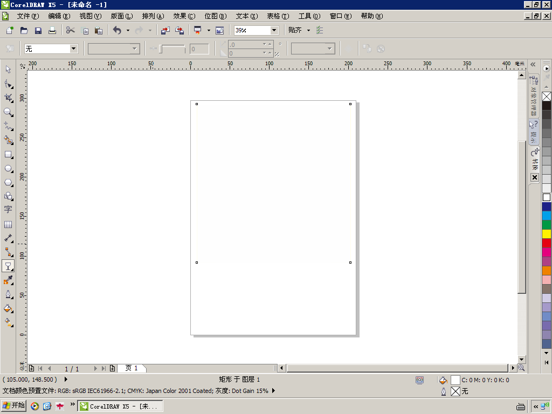Paste from clipboard icon

click(x=99, y=30)
